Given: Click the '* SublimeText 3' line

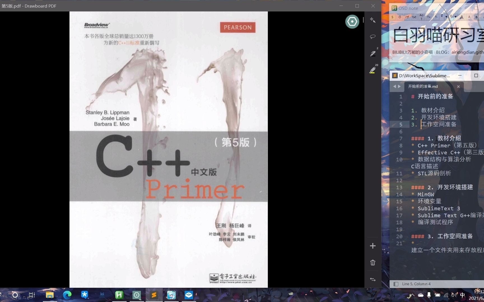Looking at the screenshot, I should (x=435, y=208).
